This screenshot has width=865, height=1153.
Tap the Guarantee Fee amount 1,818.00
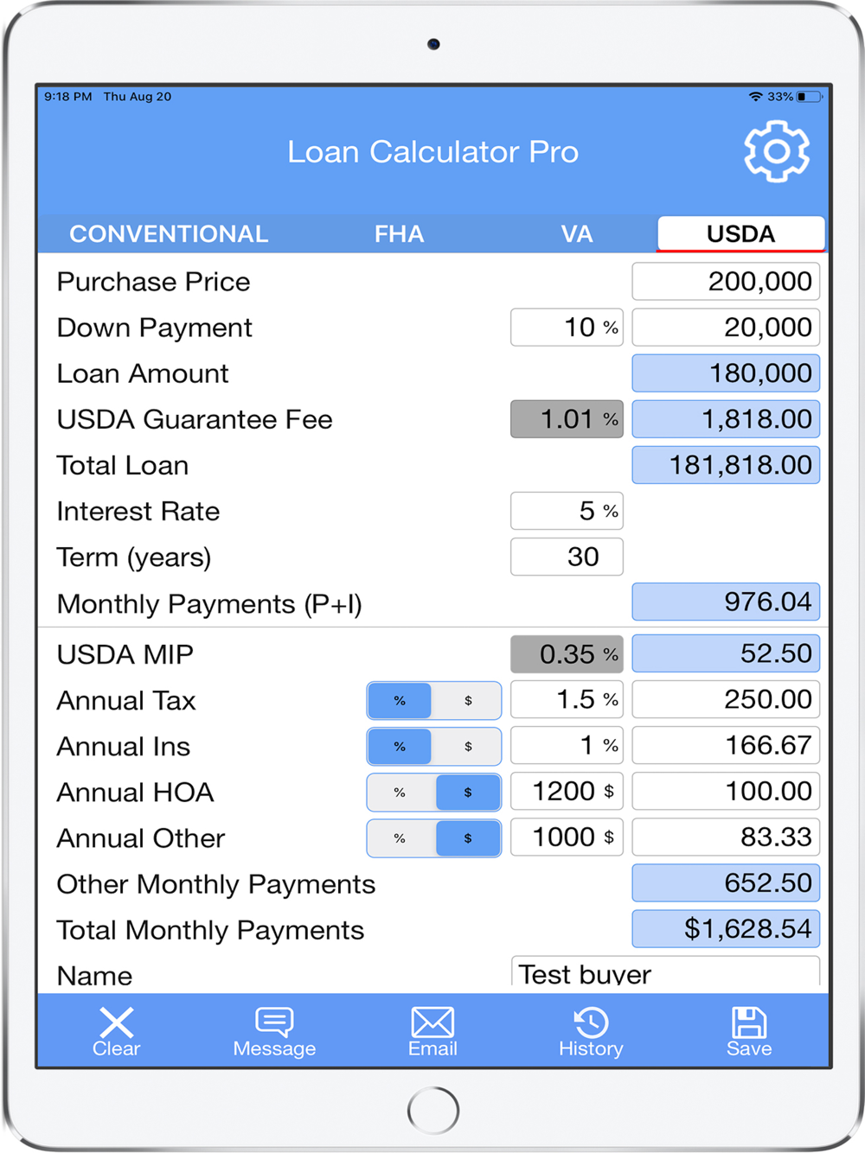[726, 419]
